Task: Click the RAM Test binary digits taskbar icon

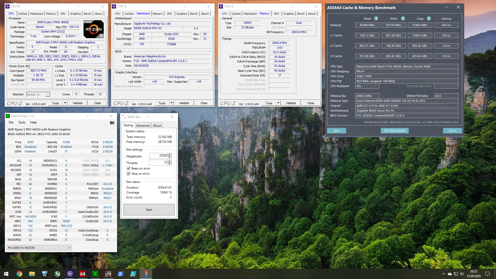Action: [x=108, y=274]
